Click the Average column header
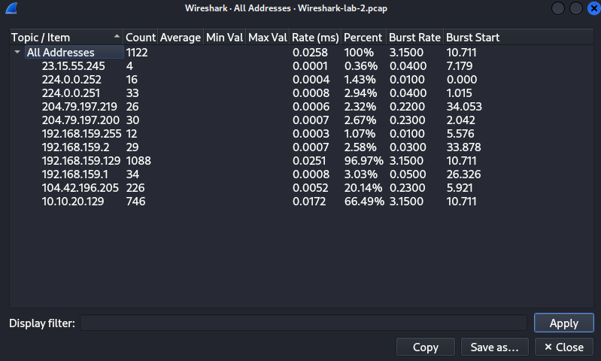 coord(180,37)
